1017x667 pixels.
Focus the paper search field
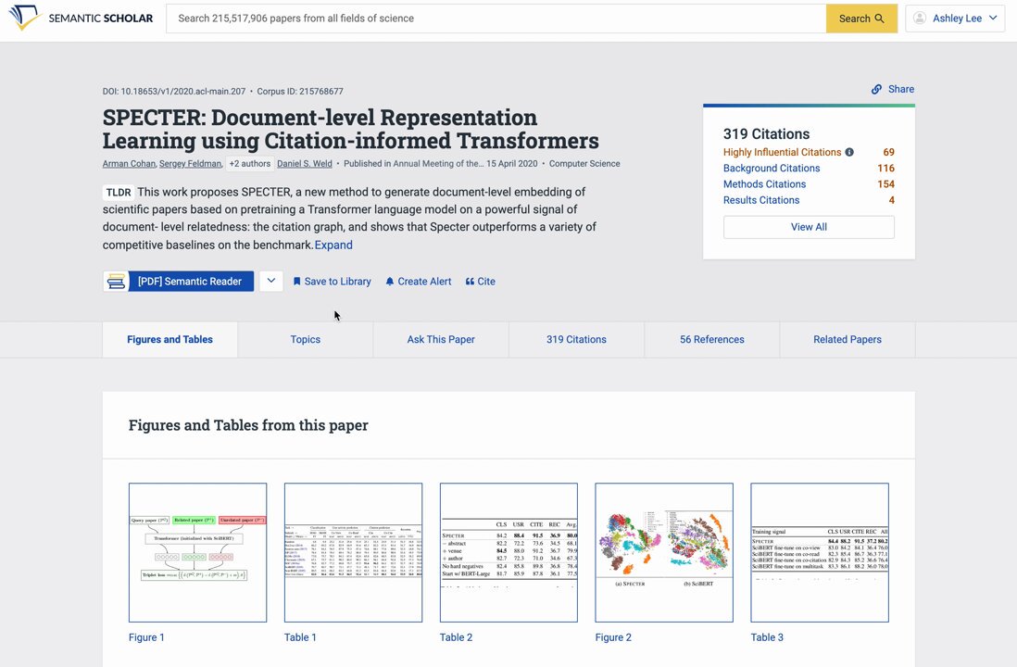[496, 19]
